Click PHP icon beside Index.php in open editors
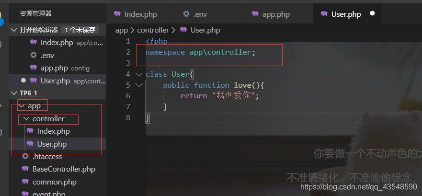Viewport: 422px width, 196px height. coord(34,42)
